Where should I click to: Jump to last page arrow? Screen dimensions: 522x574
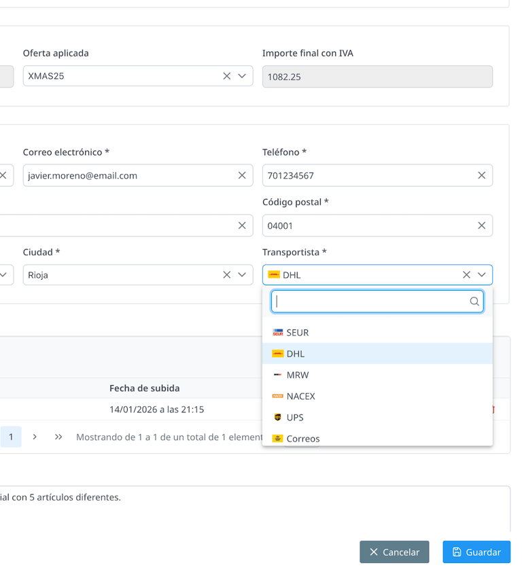pyautogui.click(x=58, y=437)
